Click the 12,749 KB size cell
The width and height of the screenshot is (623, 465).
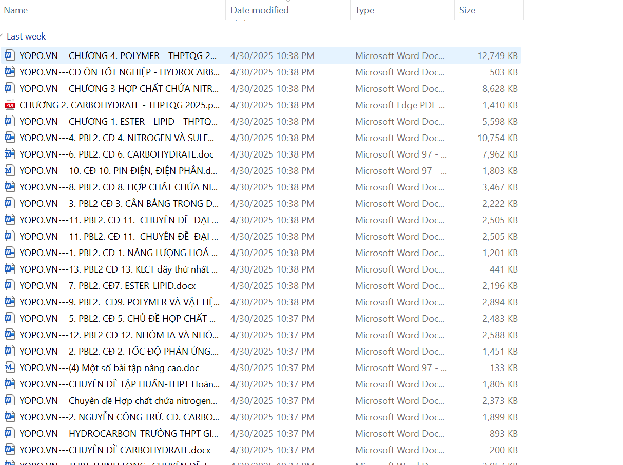point(497,55)
